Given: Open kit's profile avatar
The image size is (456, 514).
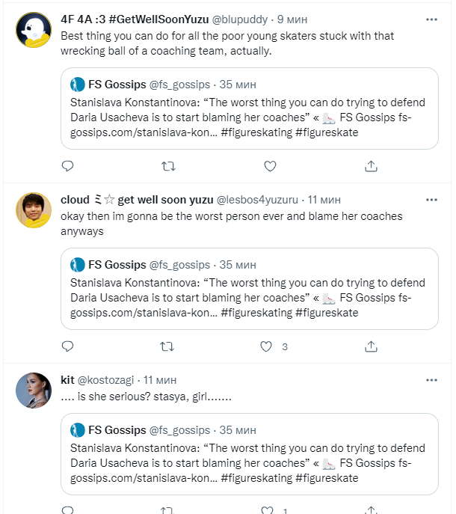Looking at the screenshot, I should [34, 391].
